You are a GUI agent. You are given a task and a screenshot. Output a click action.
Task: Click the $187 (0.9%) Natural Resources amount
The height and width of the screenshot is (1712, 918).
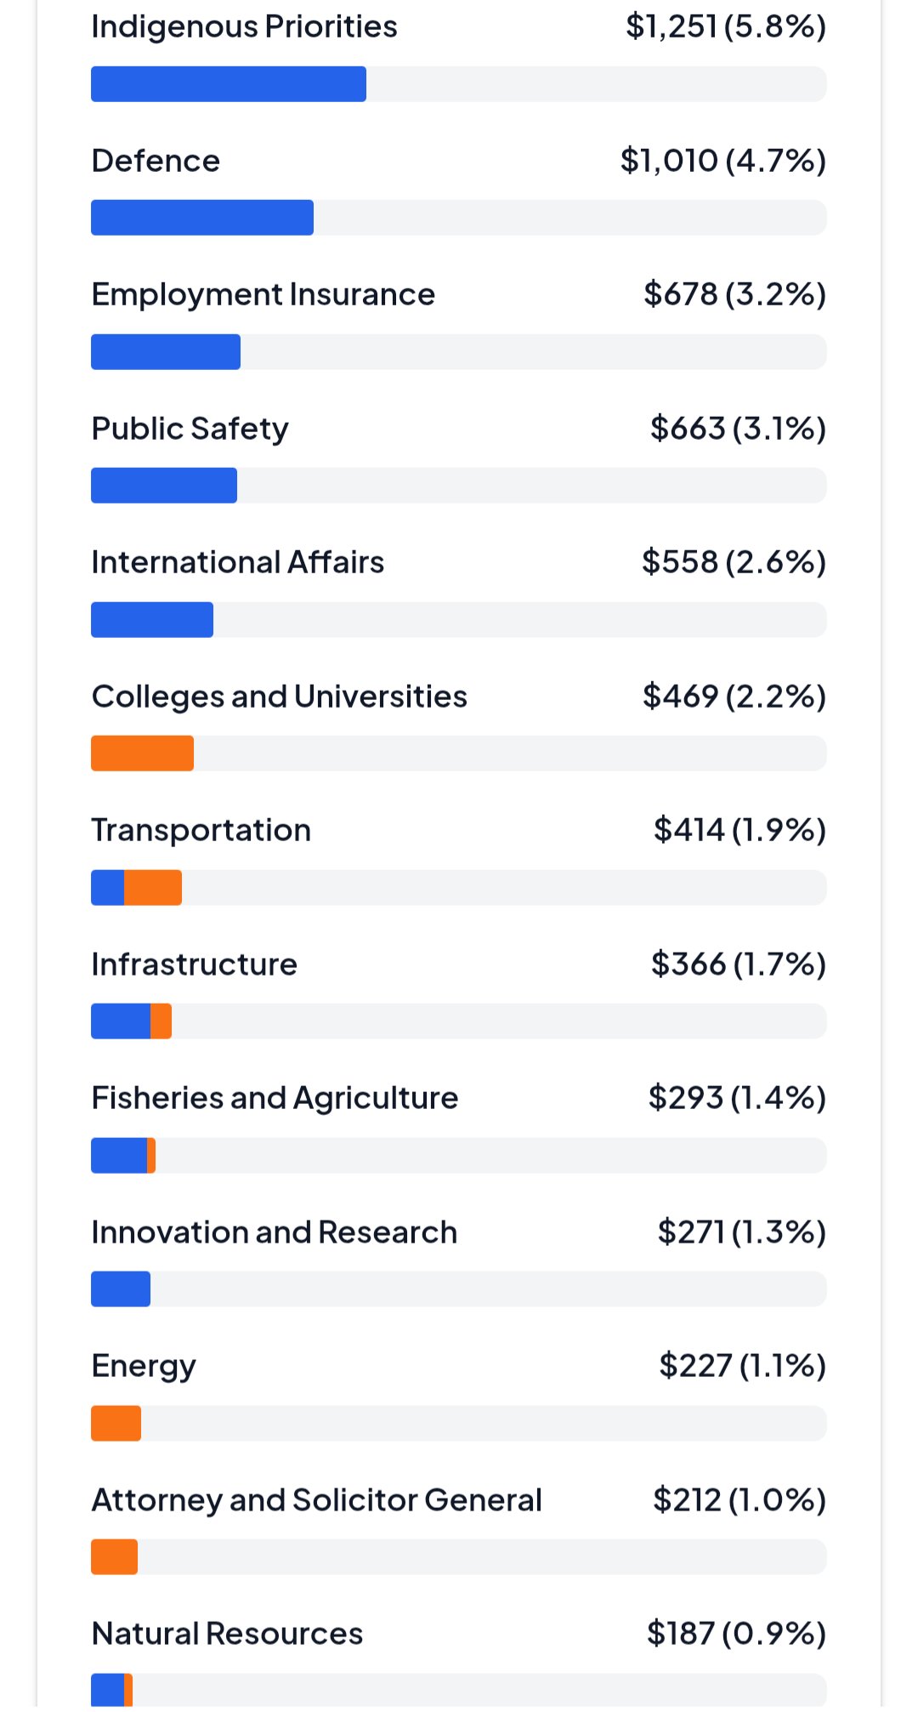[735, 1634]
